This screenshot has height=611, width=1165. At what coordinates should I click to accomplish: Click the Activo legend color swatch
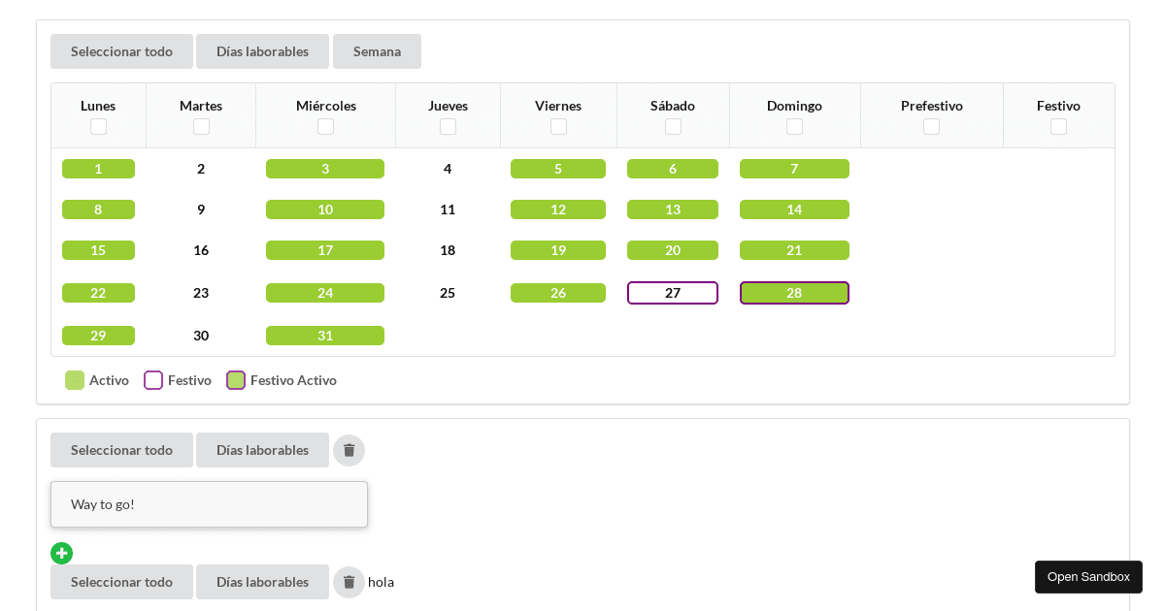point(75,380)
